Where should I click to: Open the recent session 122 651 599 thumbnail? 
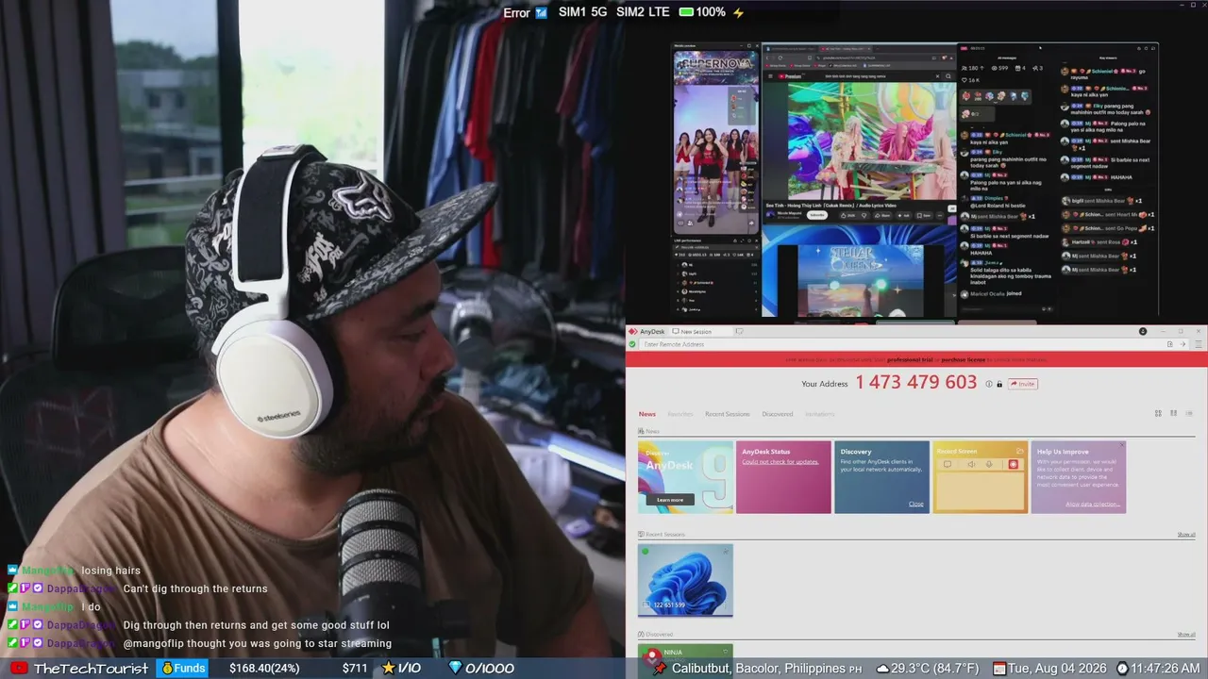tap(685, 580)
